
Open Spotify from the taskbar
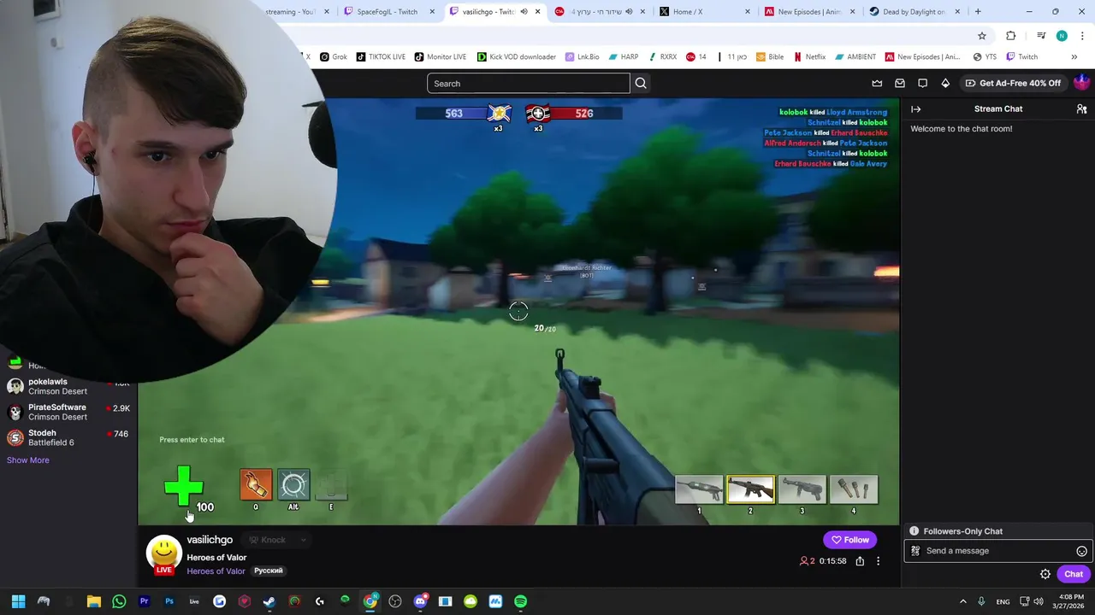tap(520, 601)
